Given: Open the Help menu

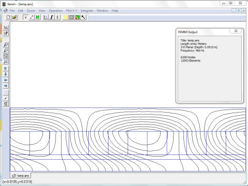Looking at the screenshot, I should [x=115, y=11].
